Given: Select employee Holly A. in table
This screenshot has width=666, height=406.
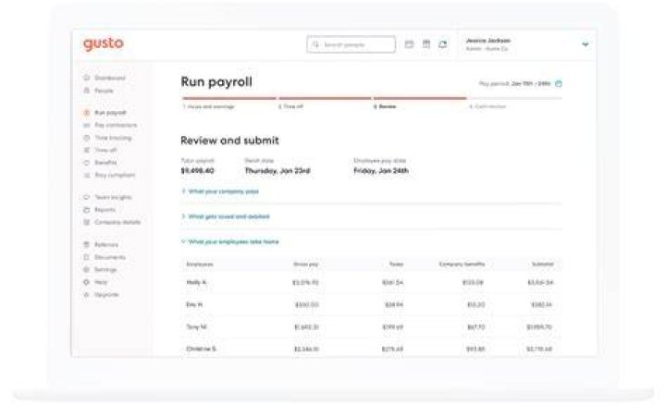Looking at the screenshot, I should tap(196, 282).
